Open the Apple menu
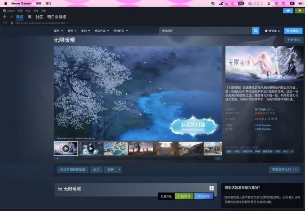Screen dimensions: 305x211 6,3
